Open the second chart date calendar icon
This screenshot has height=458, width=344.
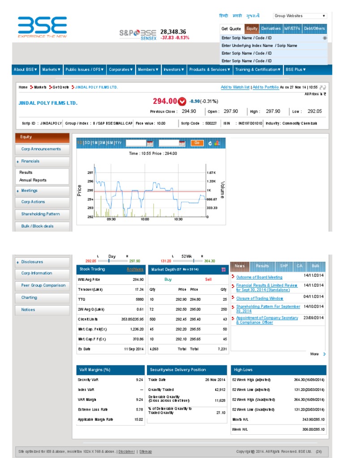click(x=182, y=143)
